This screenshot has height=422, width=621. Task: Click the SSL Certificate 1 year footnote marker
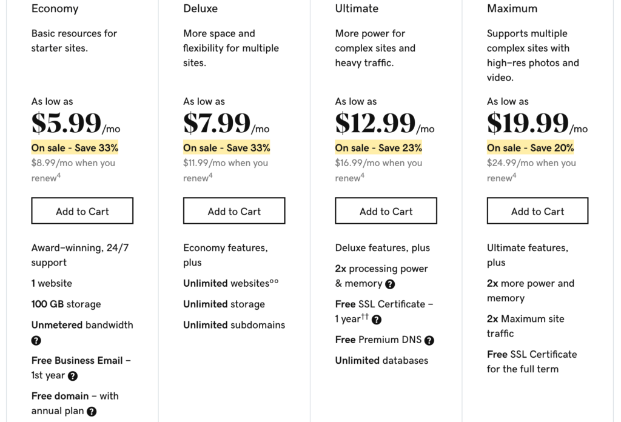tap(366, 316)
